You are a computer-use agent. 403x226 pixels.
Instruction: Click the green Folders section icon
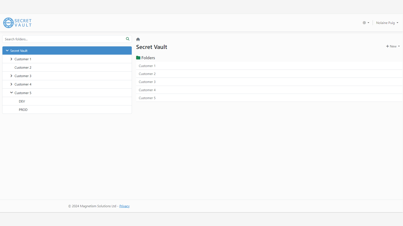[x=138, y=58]
